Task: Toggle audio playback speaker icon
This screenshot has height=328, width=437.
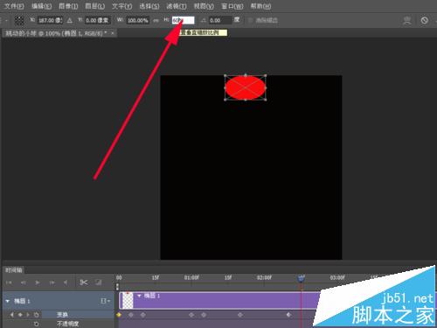Action: [66, 283]
